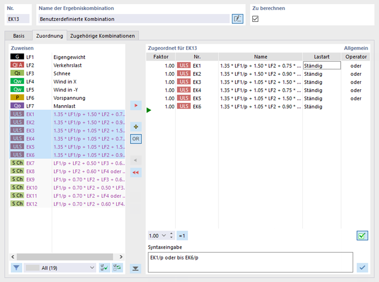Open the Zuordnung tab
This screenshot has height=282, width=379.
tap(49, 36)
